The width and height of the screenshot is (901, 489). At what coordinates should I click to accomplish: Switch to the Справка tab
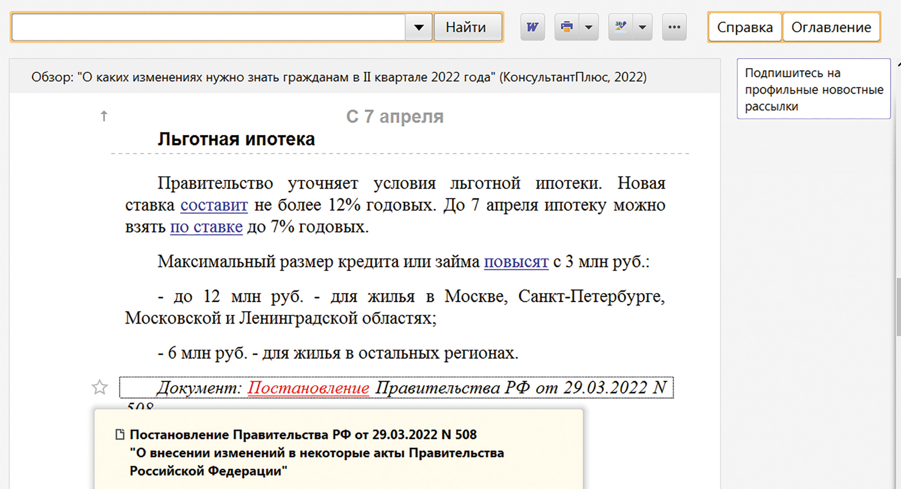click(744, 27)
